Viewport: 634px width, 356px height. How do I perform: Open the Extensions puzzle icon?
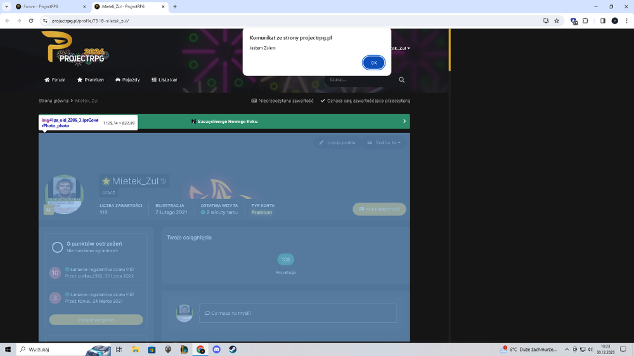pyautogui.click(x=585, y=21)
